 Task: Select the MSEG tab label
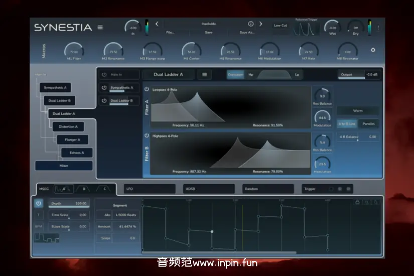tap(44, 189)
